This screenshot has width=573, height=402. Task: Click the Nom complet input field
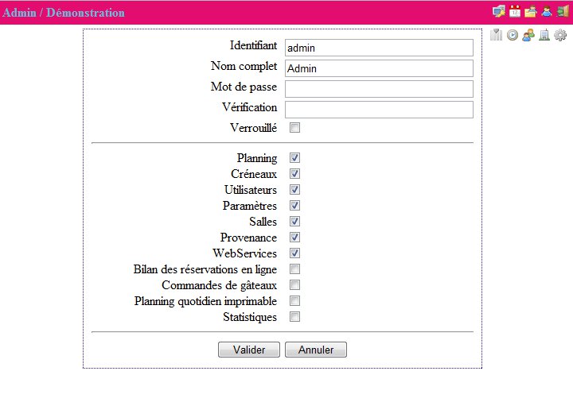379,68
